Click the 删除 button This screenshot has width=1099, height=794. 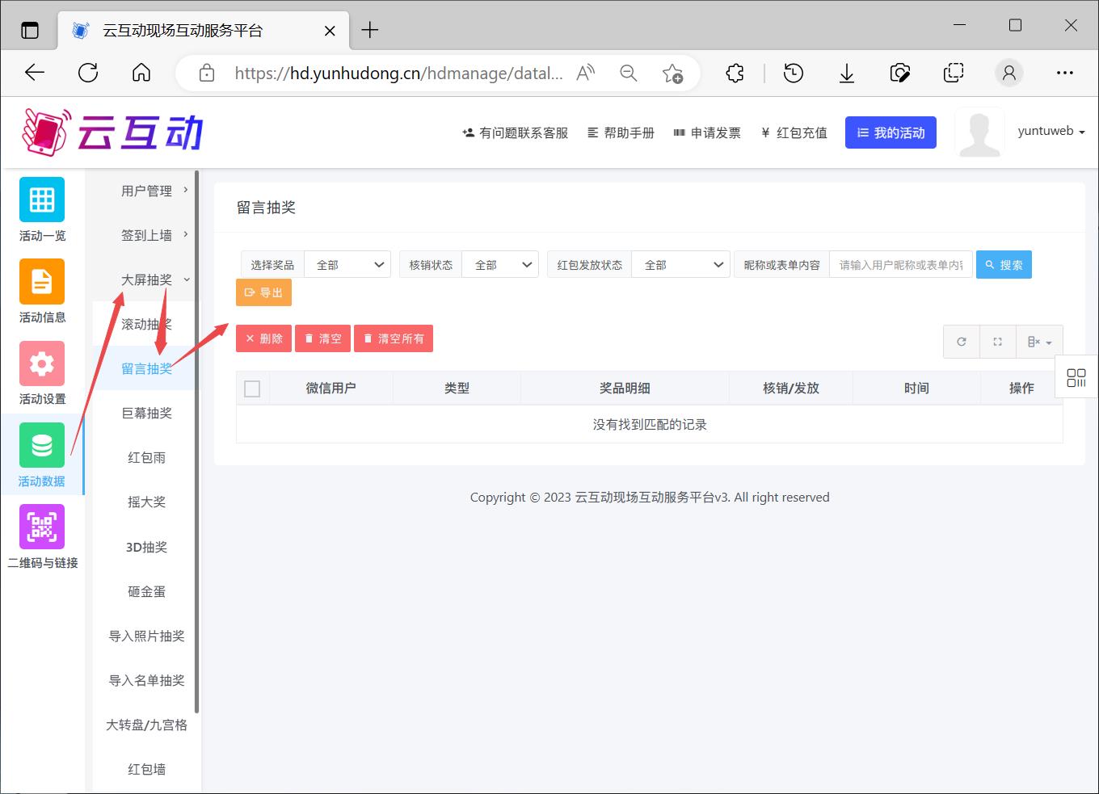click(263, 338)
